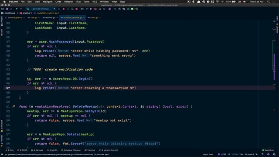Switch to resolver.go editor tab
279x157 pixels.
pyautogui.click(x=50, y=17)
